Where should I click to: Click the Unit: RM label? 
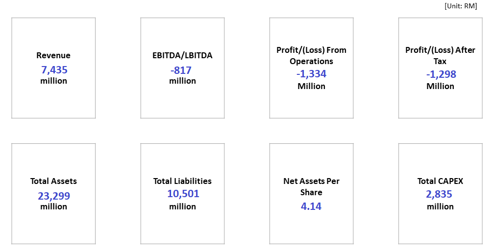pyautogui.click(x=461, y=6)
